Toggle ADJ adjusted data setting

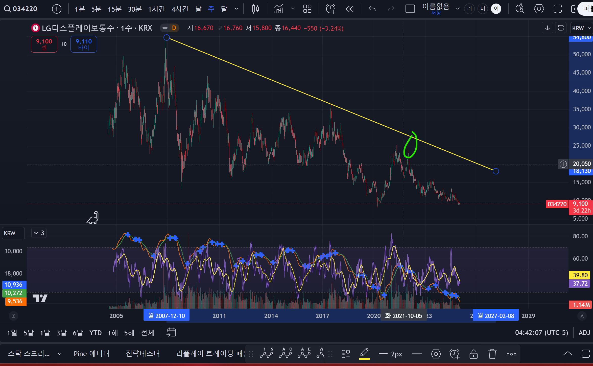point(584,333)
